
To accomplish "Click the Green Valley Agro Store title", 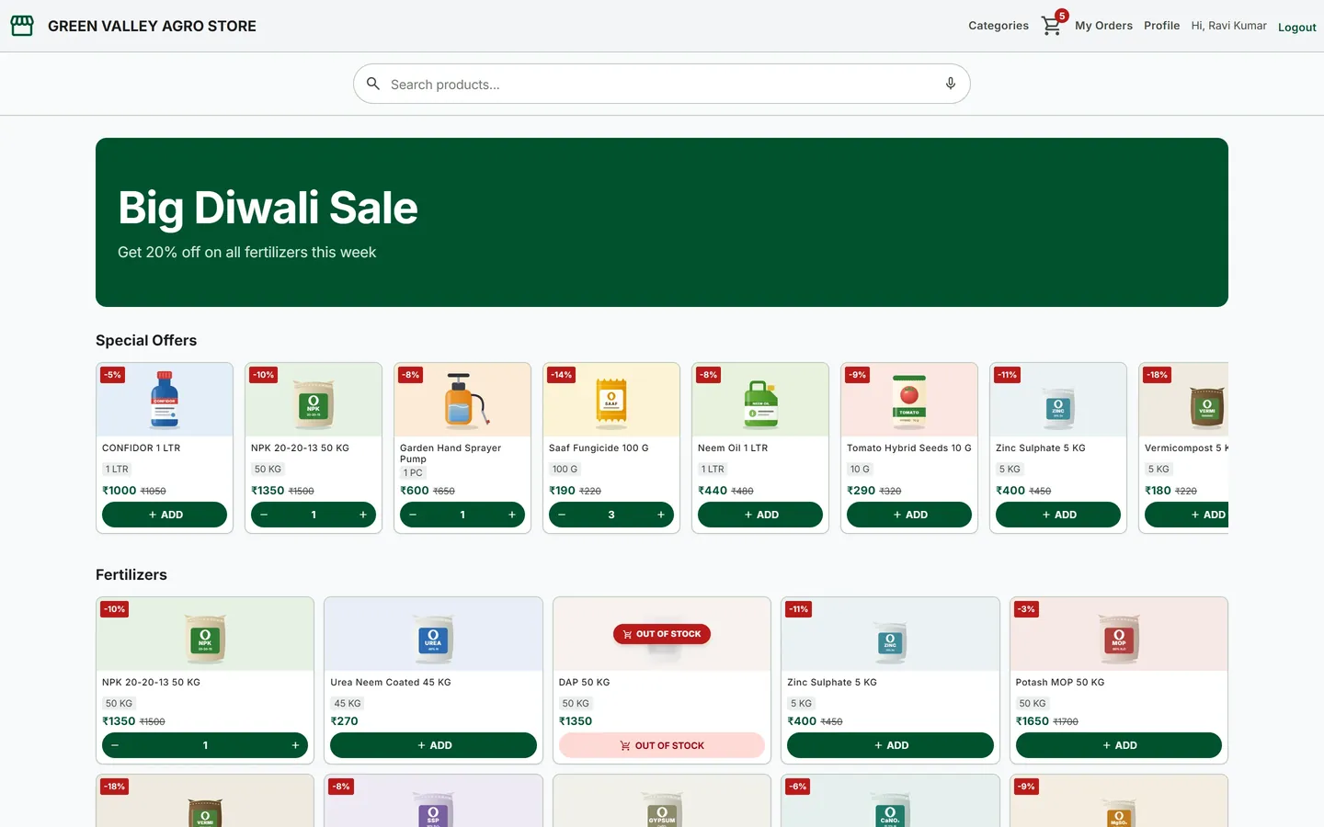I will coord(152,26).
